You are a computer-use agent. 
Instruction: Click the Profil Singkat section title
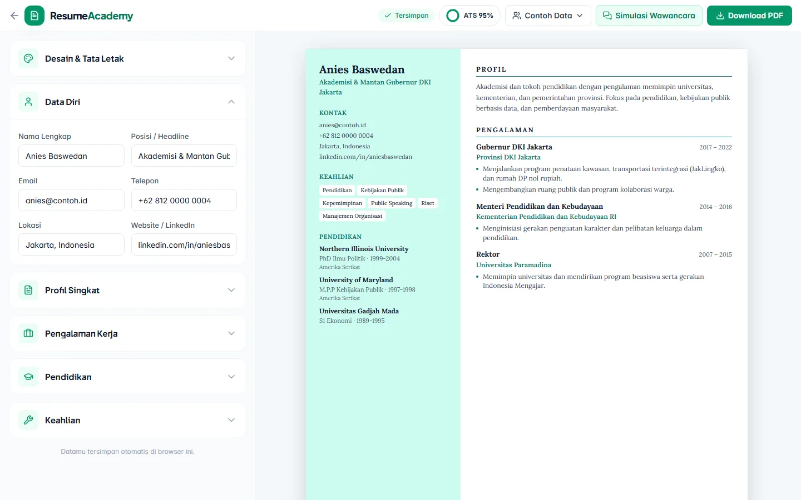tap(72, 290)
